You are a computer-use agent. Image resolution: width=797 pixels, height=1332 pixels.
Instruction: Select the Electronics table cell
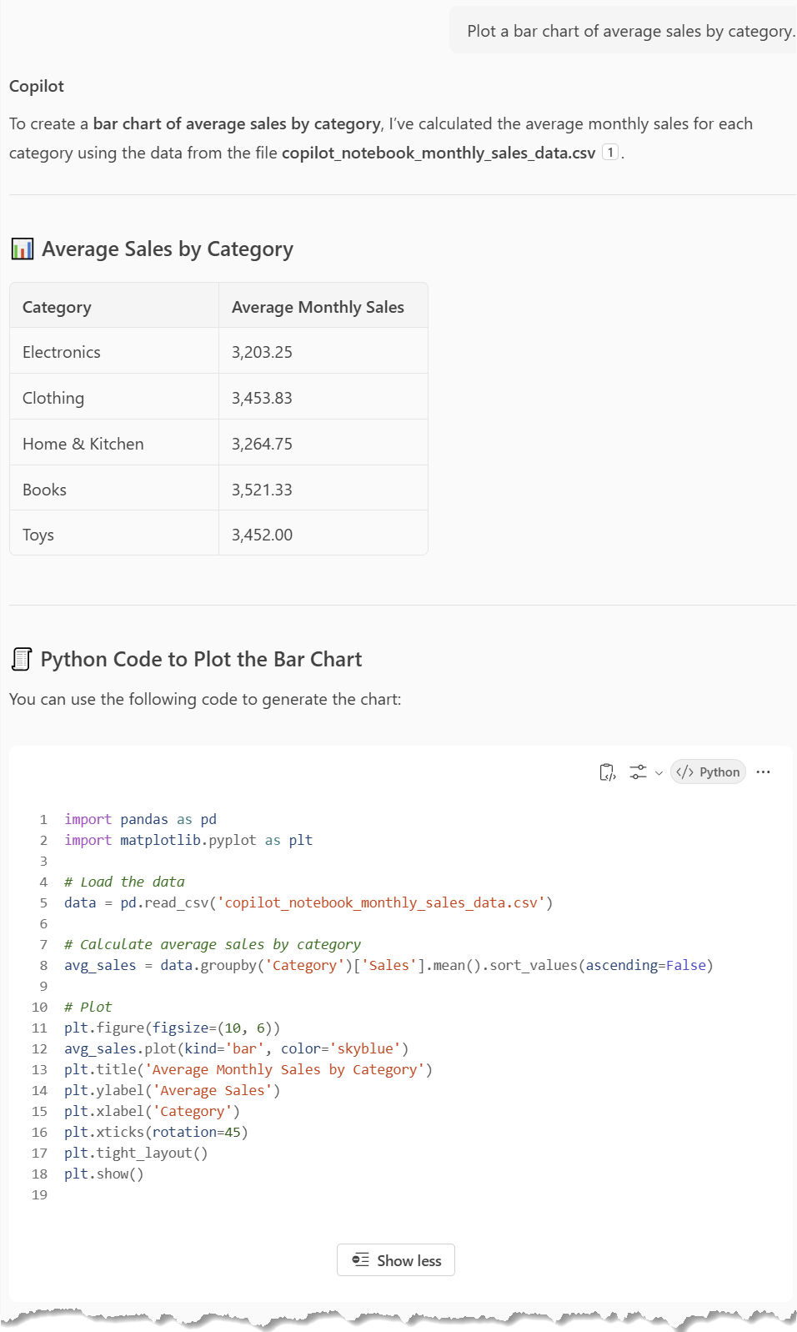point(62,352)
